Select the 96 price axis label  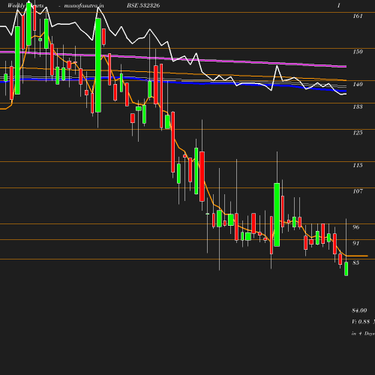click(355, 227)
